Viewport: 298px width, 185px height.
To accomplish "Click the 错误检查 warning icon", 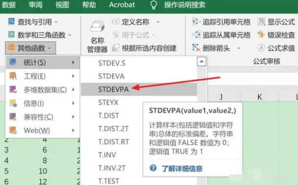I will 261,35.
